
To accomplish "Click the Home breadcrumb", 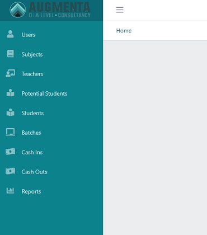I will pos(124,31).
